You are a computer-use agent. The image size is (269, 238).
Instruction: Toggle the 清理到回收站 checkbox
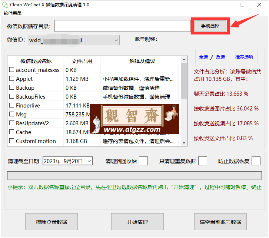pyautogui.click(x=143, y=161)
